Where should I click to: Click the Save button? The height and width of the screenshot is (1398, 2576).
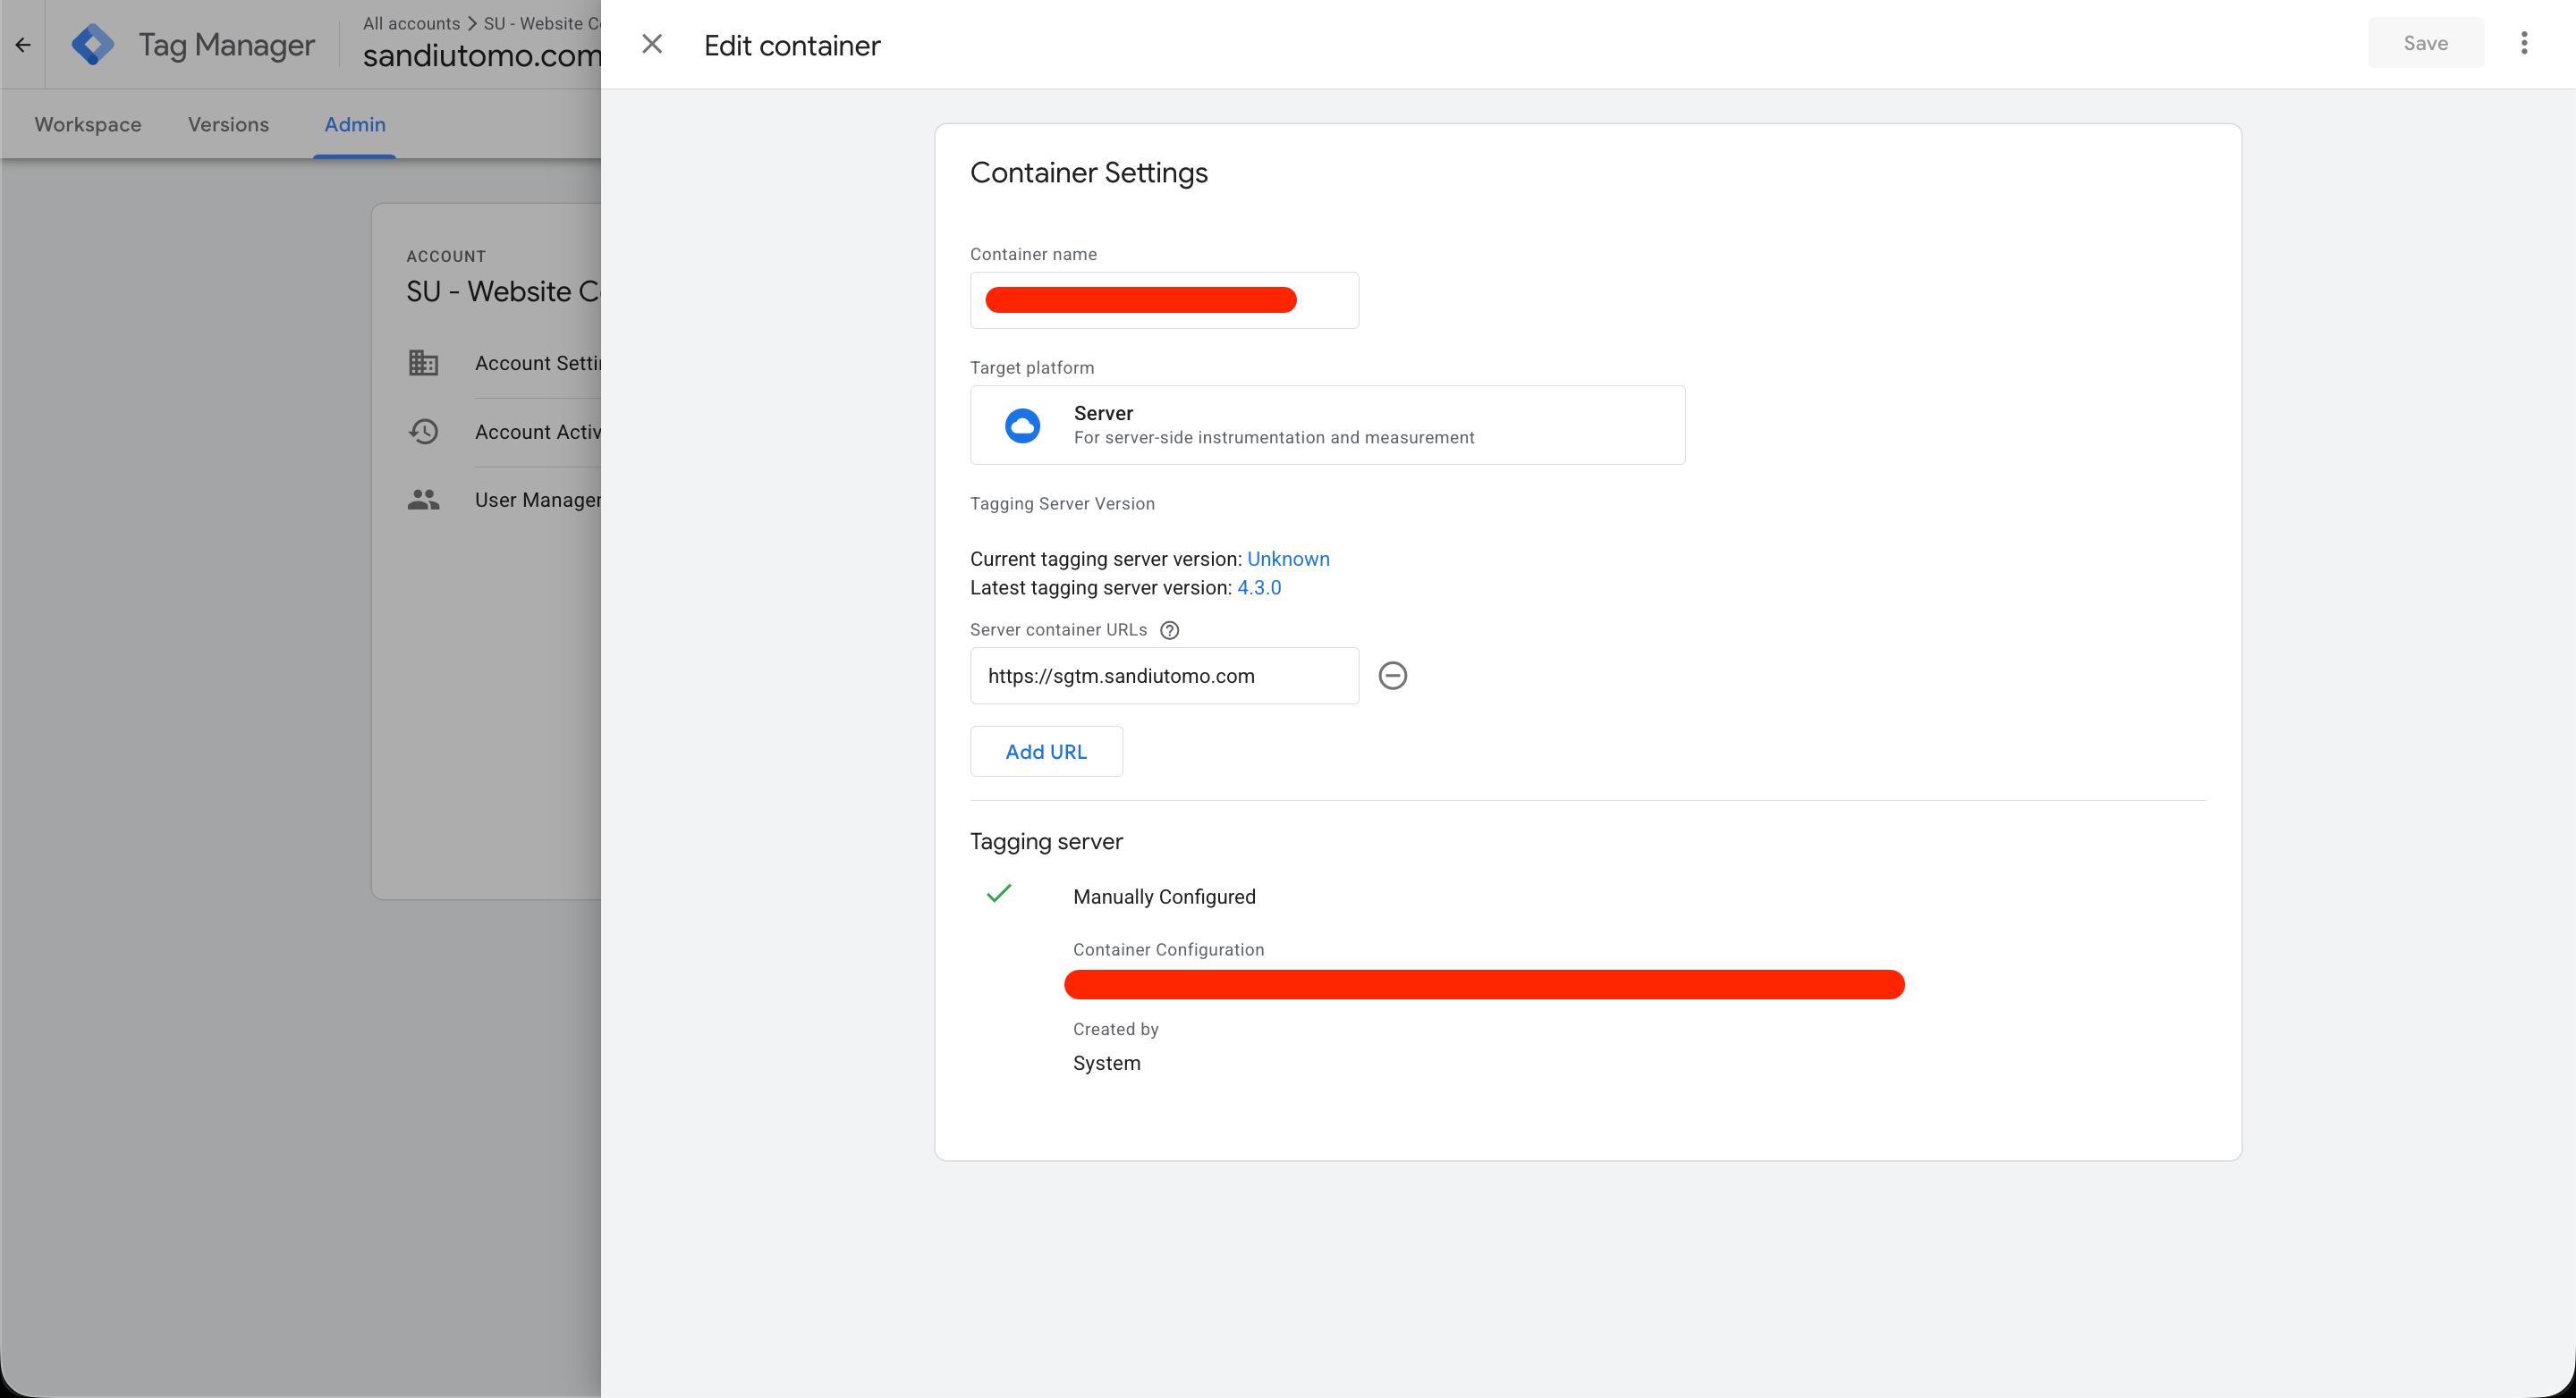tap(2425, 43)
